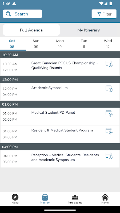Select the Wed 12 date tab

(x=108, y=44)
